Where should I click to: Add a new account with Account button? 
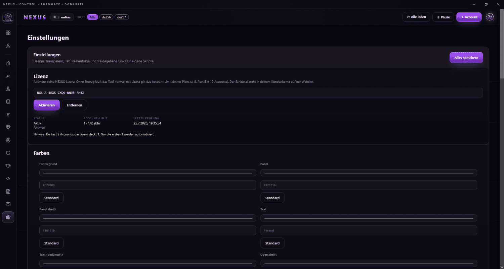point(469,17)
